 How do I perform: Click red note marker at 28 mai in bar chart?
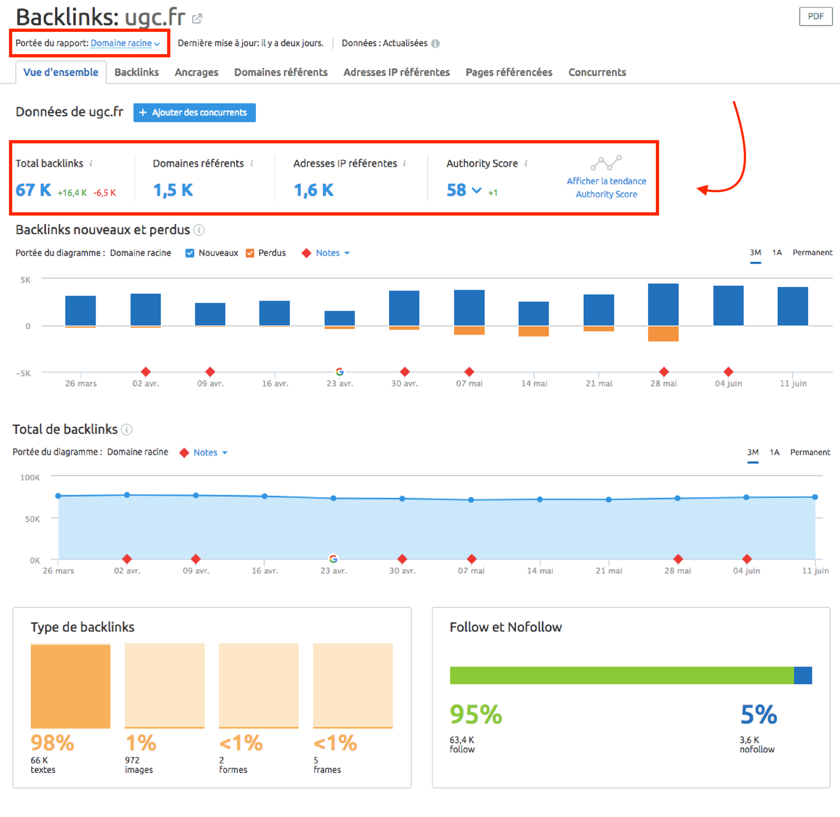(x=664, y=372)
